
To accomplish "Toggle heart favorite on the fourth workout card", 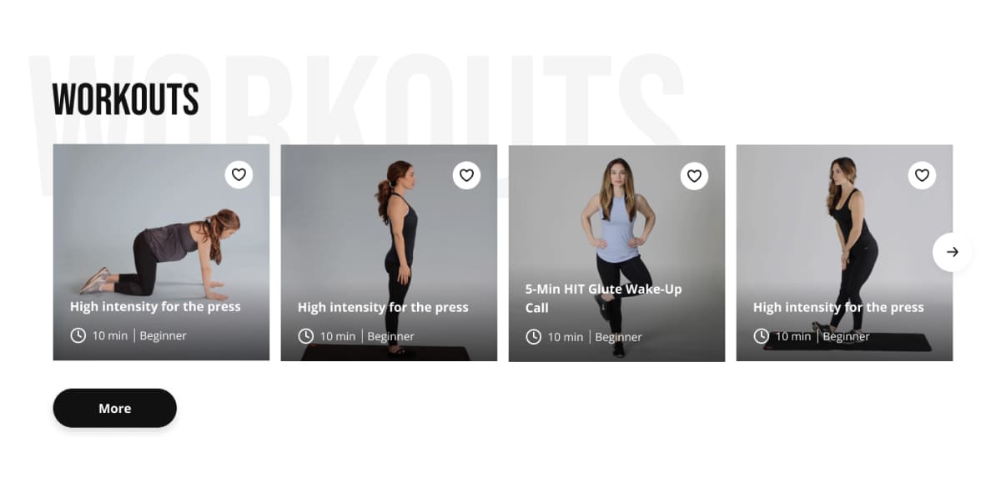I will (922, 175).
